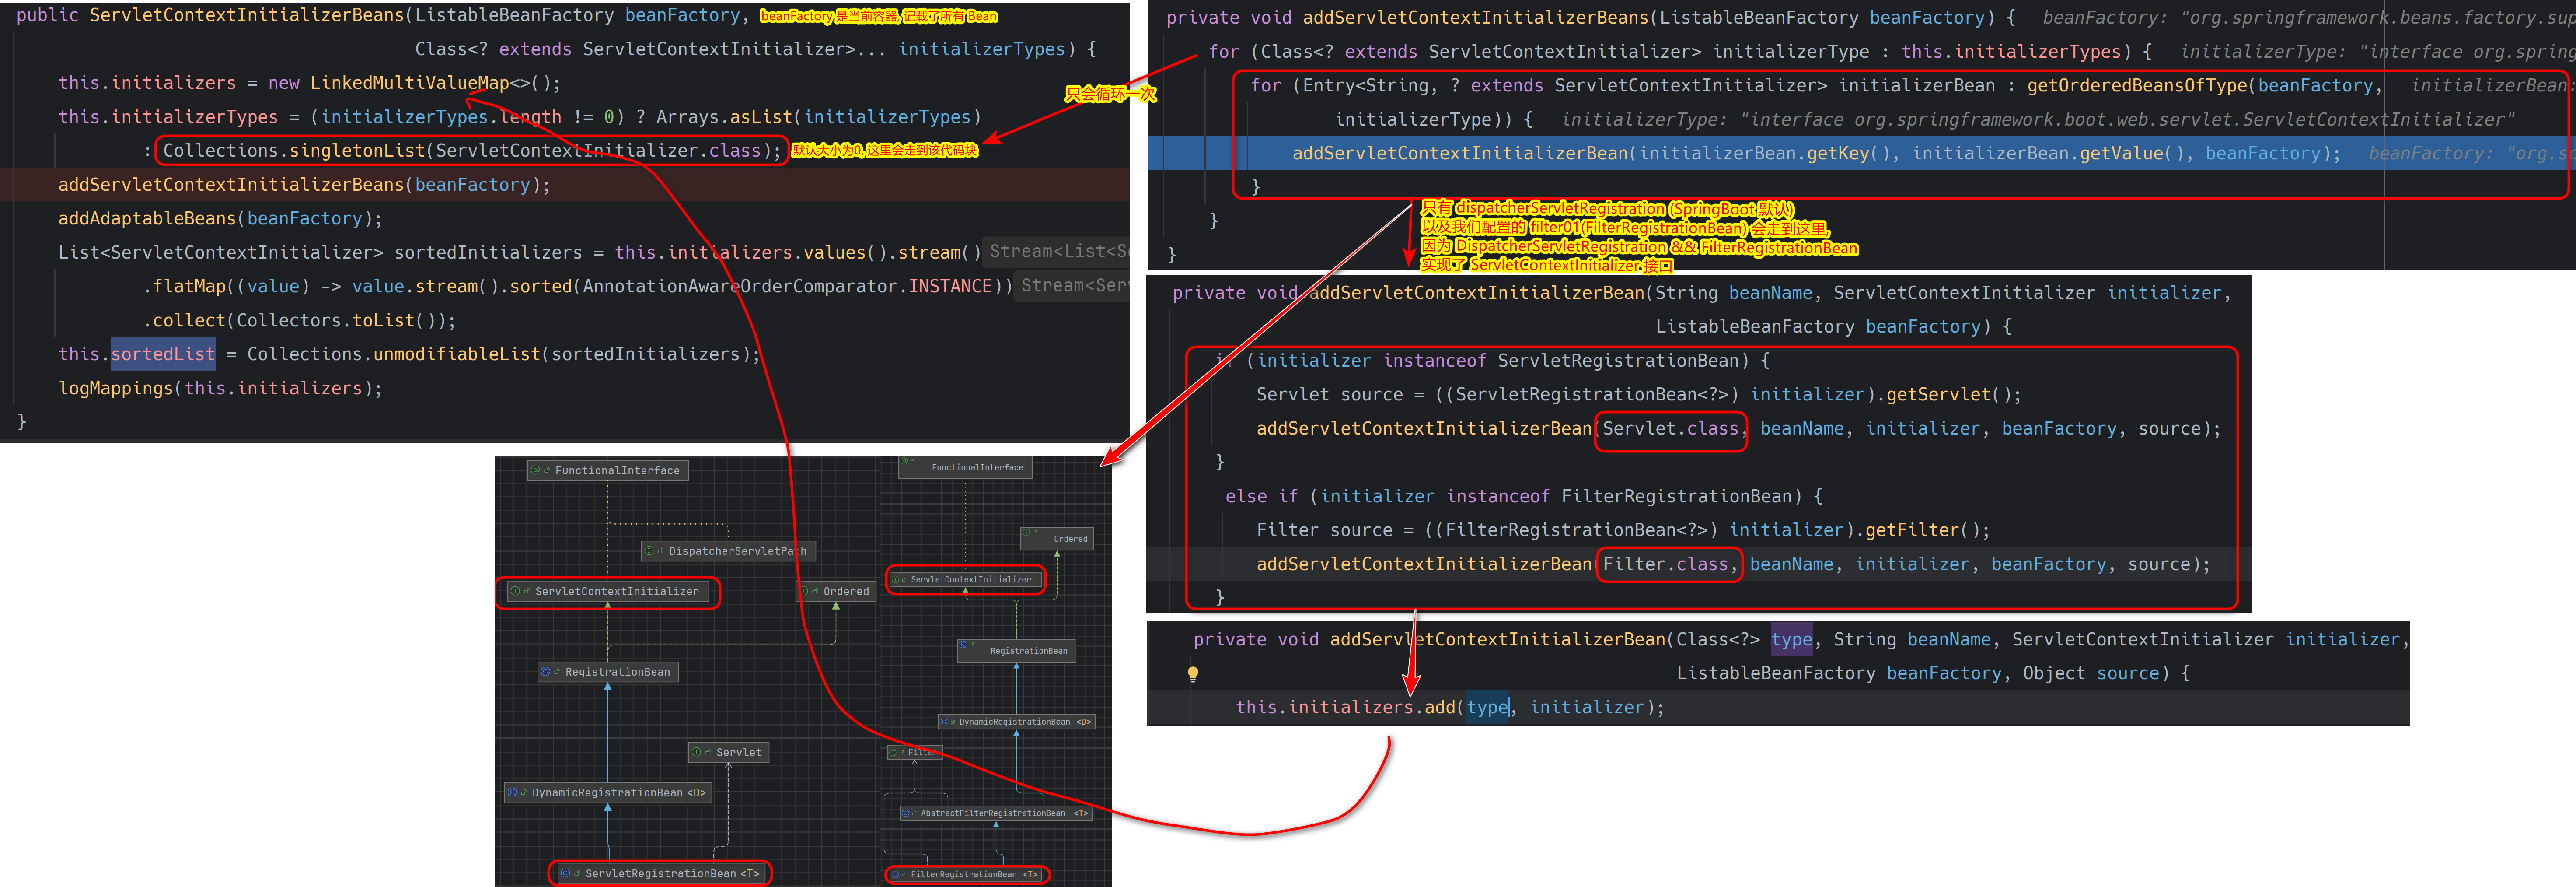Click the boxed Filter.class argument
The height and width of the screenshot is (887, 2576).
1666,564
